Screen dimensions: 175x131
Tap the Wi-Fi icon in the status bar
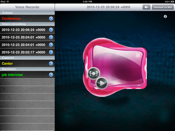[8, 1]
